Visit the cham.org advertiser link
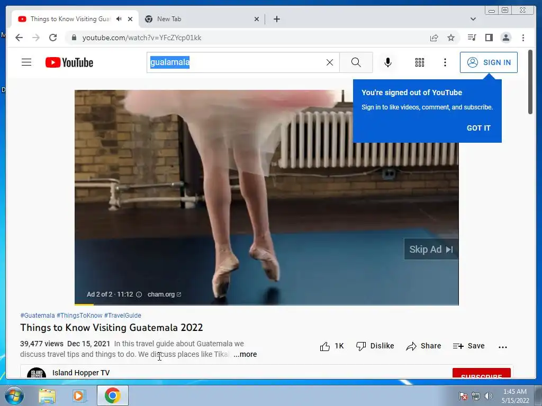 point(164,294)
